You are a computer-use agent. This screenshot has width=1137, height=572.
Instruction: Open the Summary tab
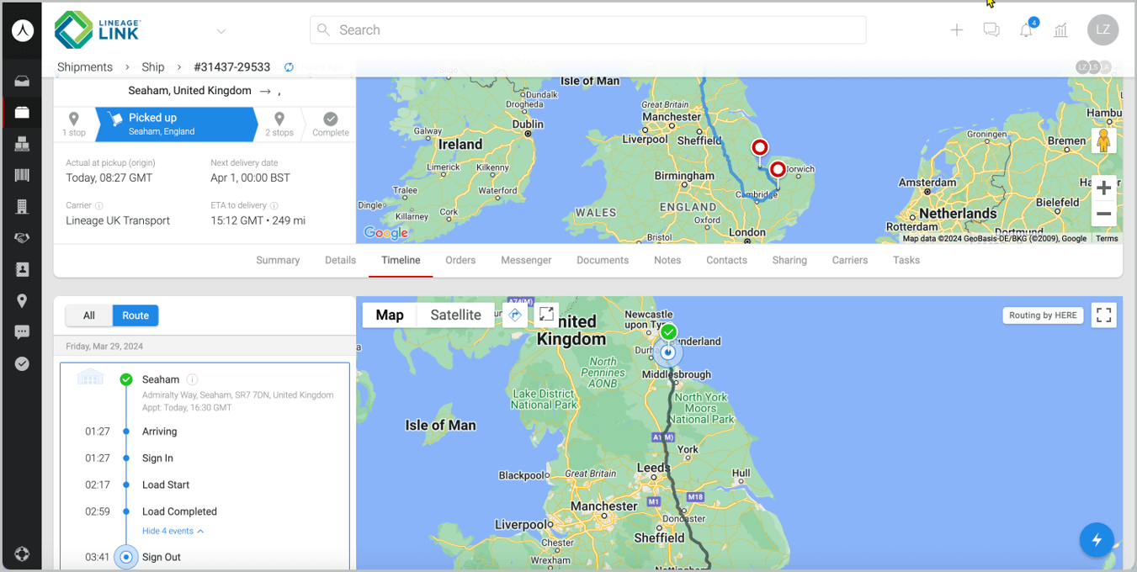coord(278,260)
